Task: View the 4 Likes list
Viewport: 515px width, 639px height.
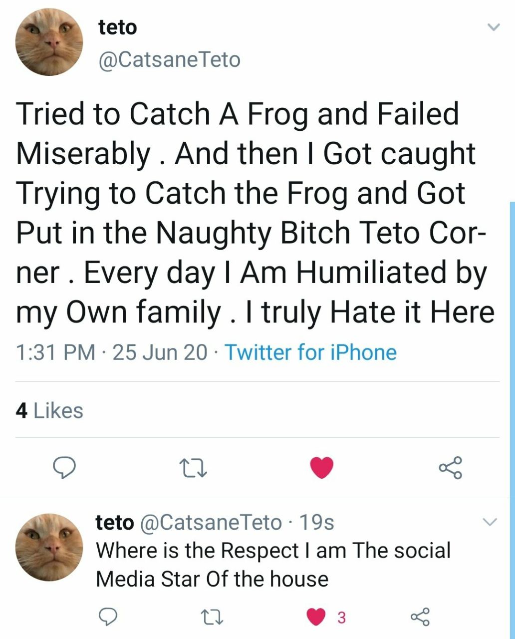Action: tap(49, 411)
